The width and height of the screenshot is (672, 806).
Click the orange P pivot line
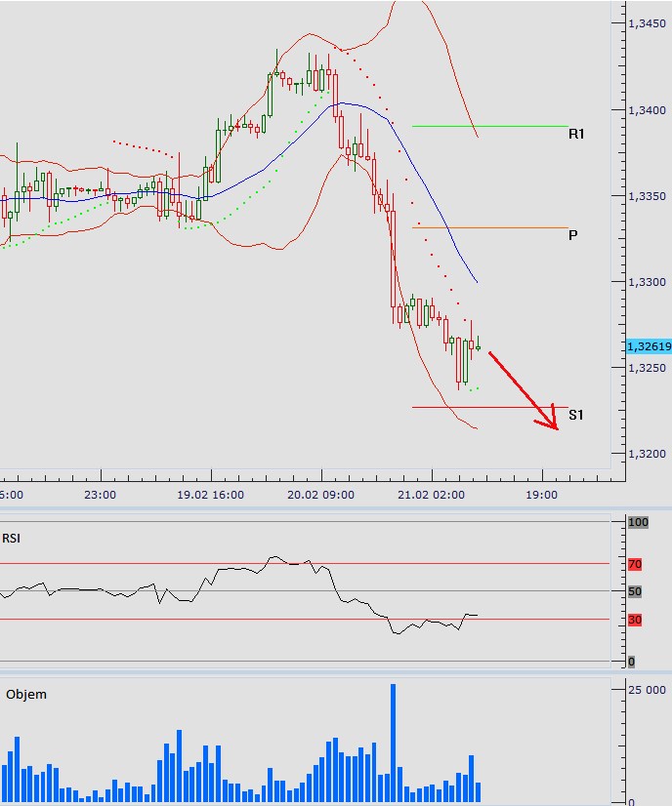click(x=490, y=227)
